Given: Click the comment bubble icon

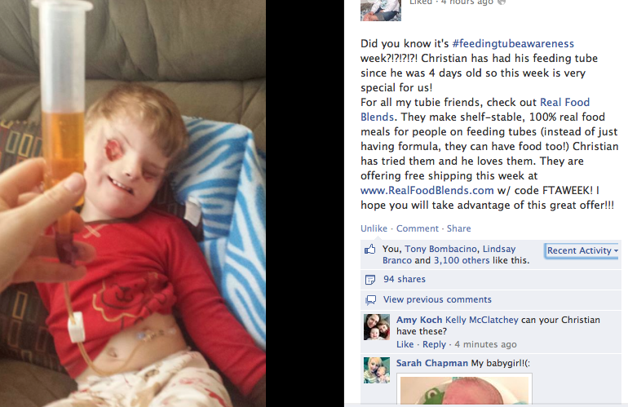Looking at the screenshot, I should tap(371, 299).
